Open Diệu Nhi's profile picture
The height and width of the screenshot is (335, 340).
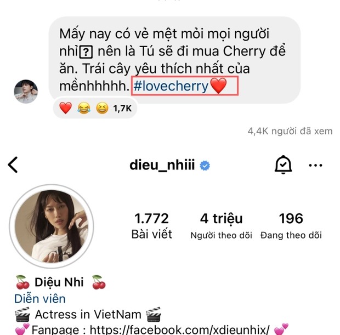pos(52,226)
